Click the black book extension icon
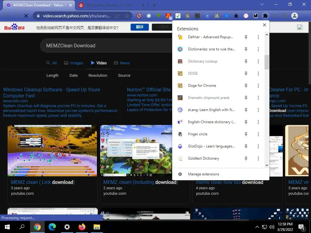The width and height of the screenshot is (311, 233). coord(256,16)
